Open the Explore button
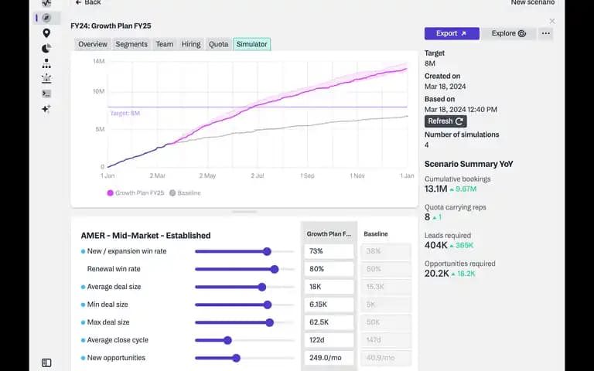The width and height of the screenshot is (594, 371). click(x=508, y=33)
